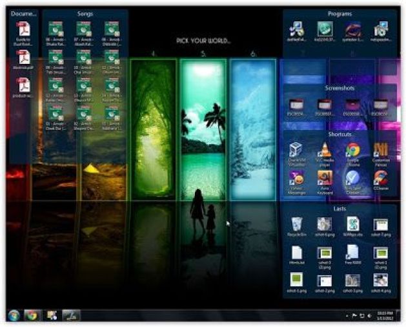This screenshot has width=406, height=327.
Task: Select the xls spreadsheet file in Lasts
Action: click(x=352, y=227)
